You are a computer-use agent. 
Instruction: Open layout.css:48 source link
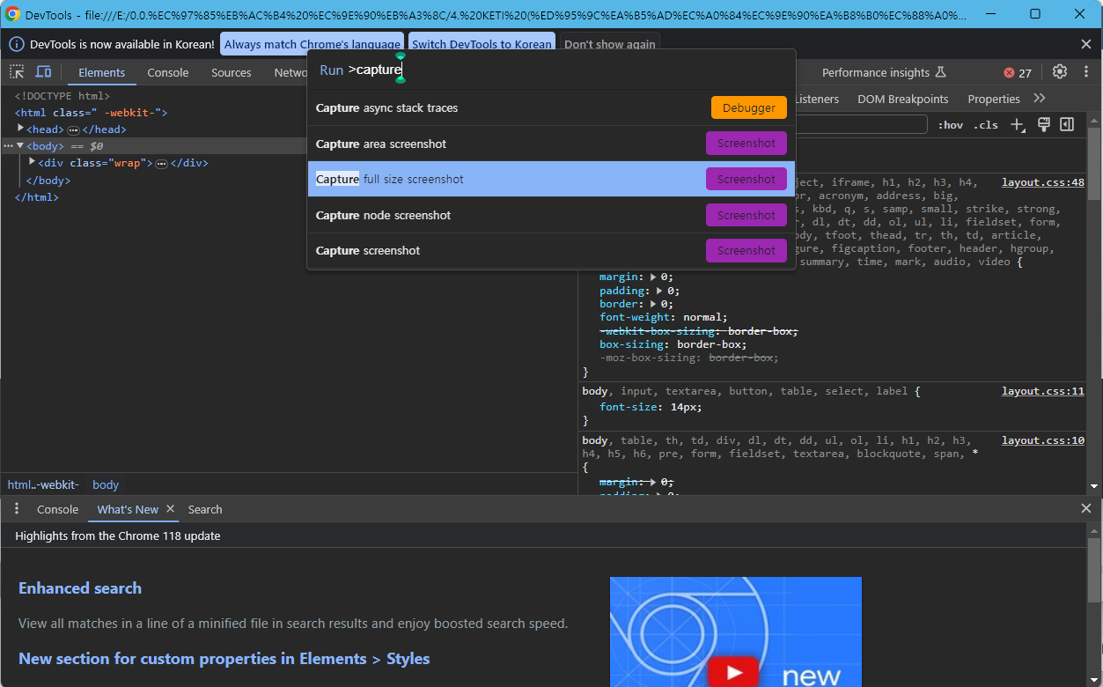point(1043,182)
